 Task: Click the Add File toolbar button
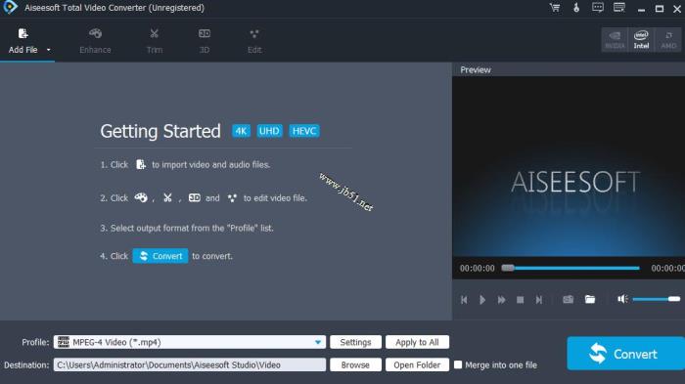coord(23,41)
